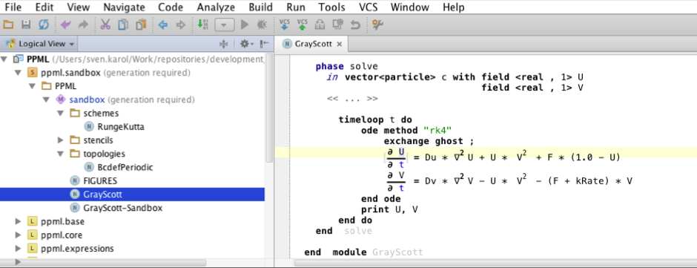The height and width of the screenshot is (268, 697).
Task: Click the Compare with repository icon
Action: click(x=320, y=24)
